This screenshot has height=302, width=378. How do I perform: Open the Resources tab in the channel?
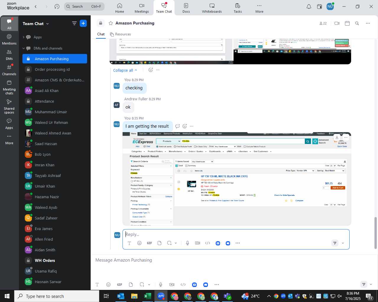[120, 34]
